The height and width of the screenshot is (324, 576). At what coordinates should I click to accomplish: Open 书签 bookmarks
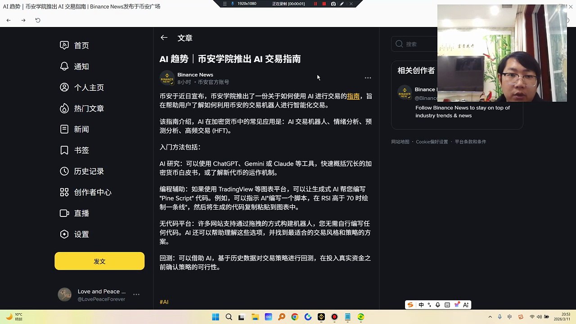pos(81,150)
